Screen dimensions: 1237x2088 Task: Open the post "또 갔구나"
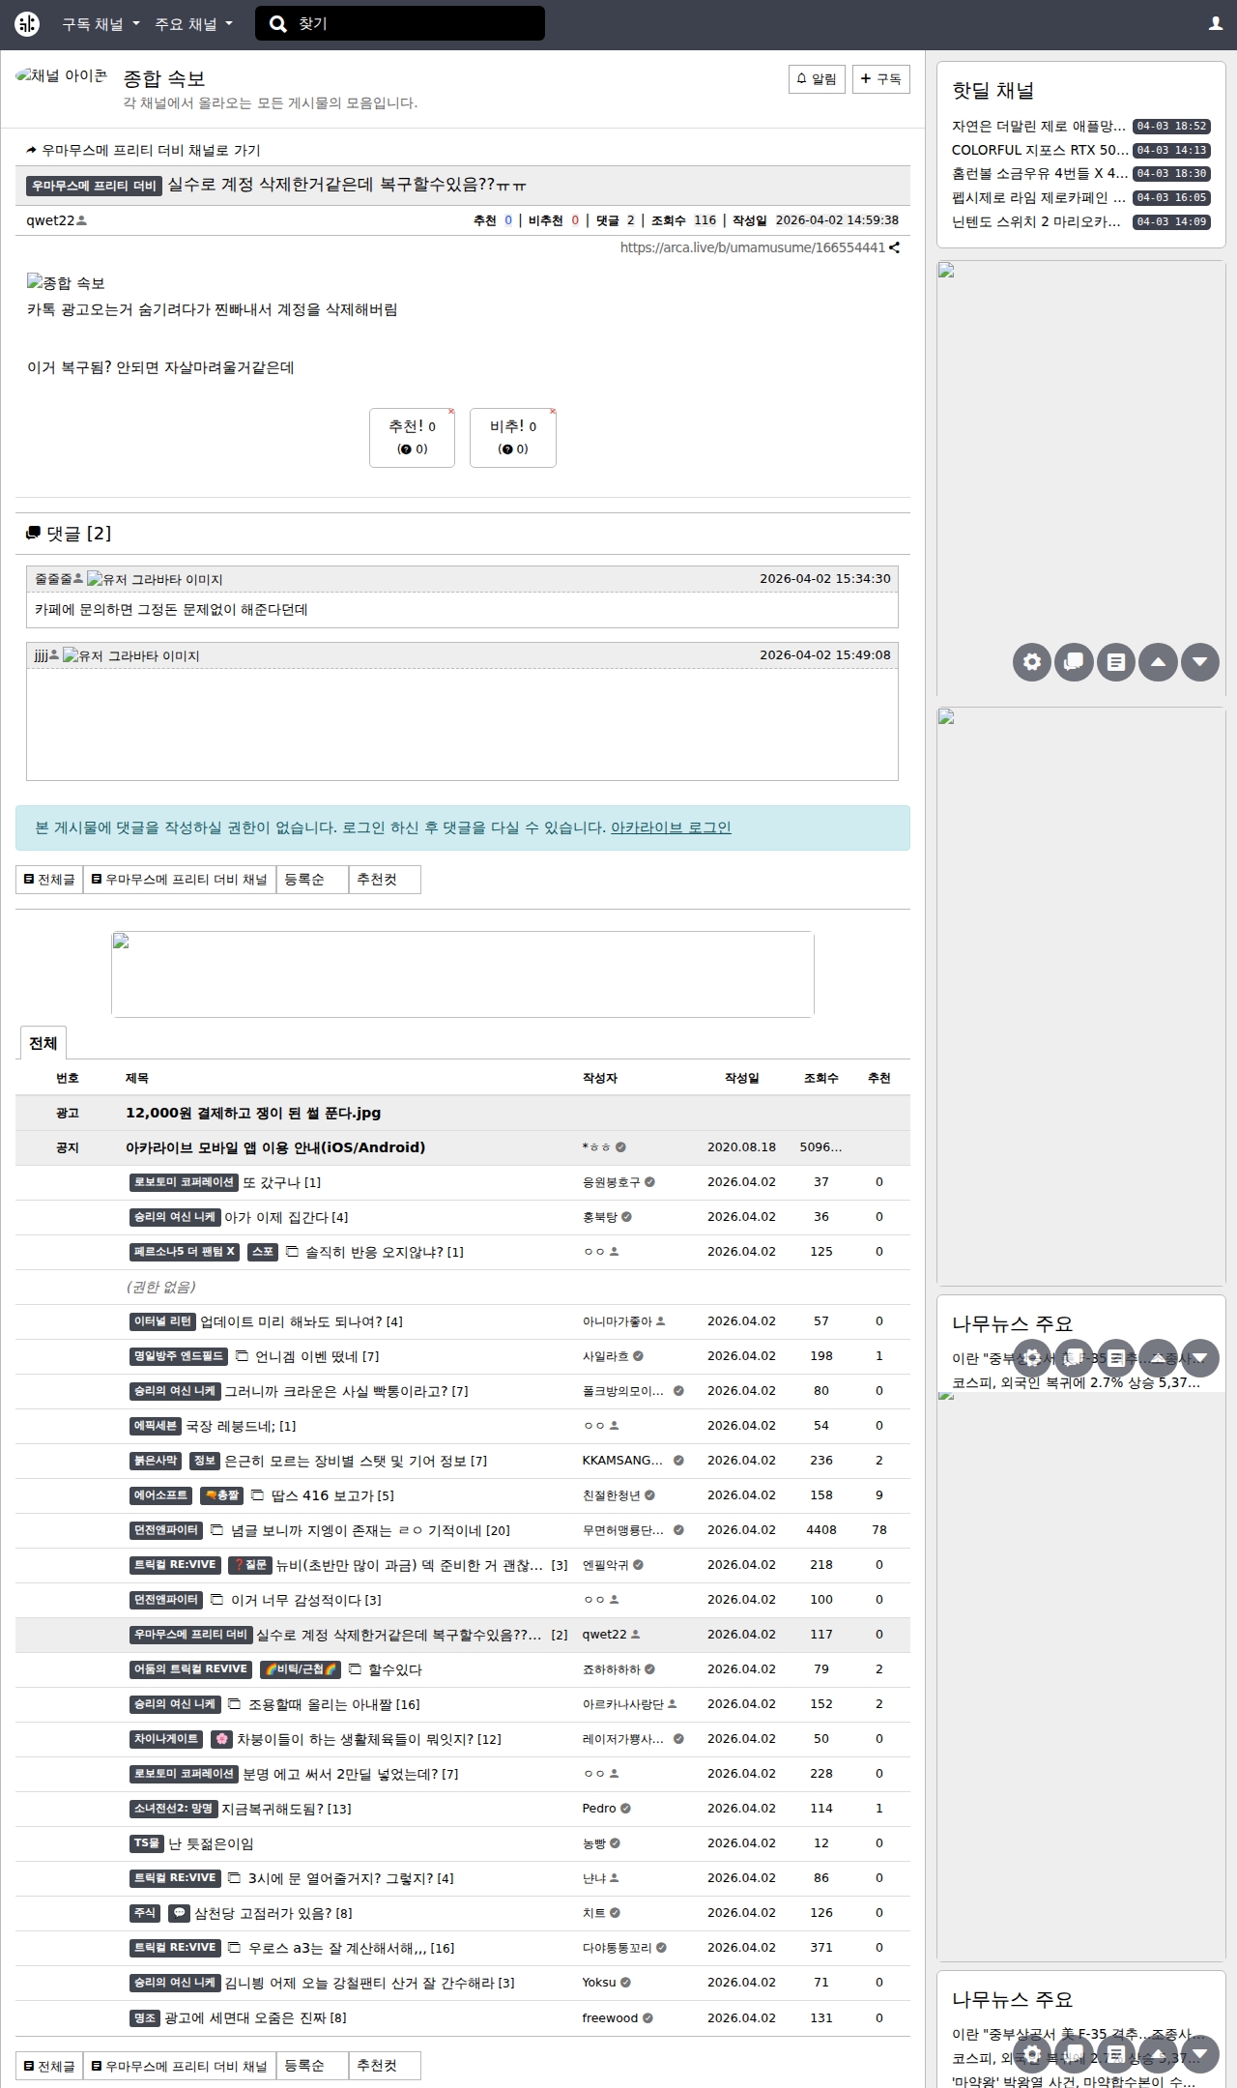click(x=272, y=1182)
